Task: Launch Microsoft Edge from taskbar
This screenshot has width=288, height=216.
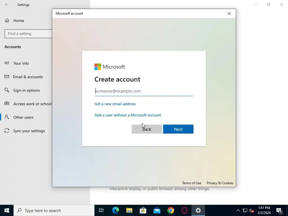Action: coord(116,210)
